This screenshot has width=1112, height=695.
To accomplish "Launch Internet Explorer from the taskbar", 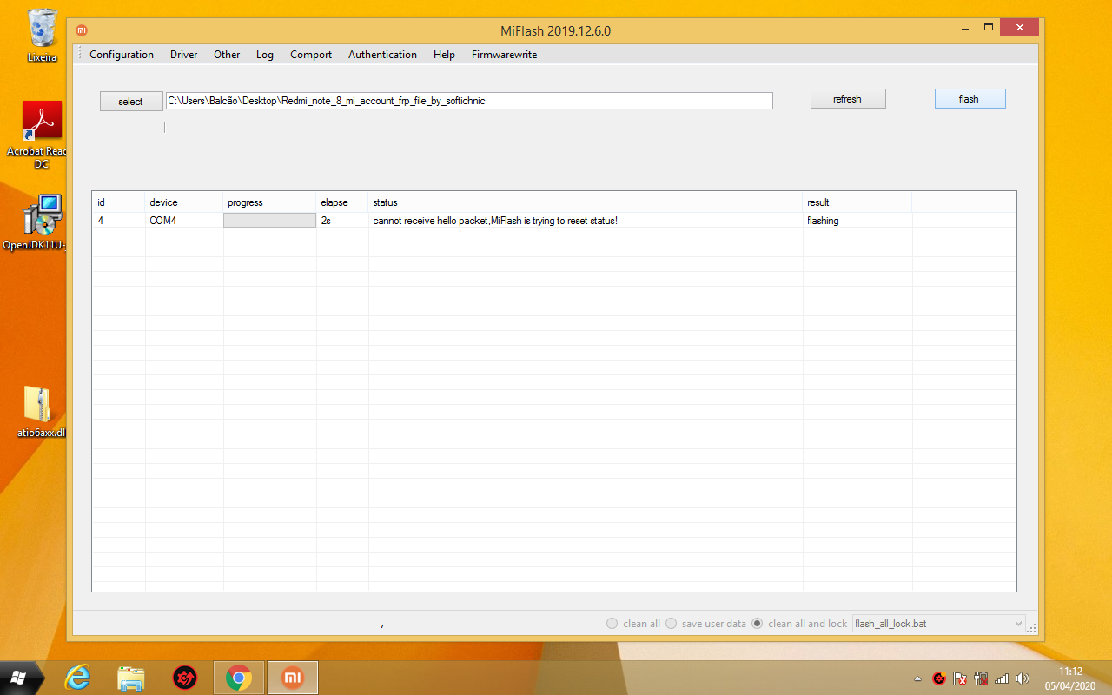I will [77, 678].
